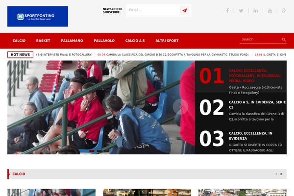The image size is (294, 196).
Task: Click the Hot News label
Action: [x=20, y=54]
